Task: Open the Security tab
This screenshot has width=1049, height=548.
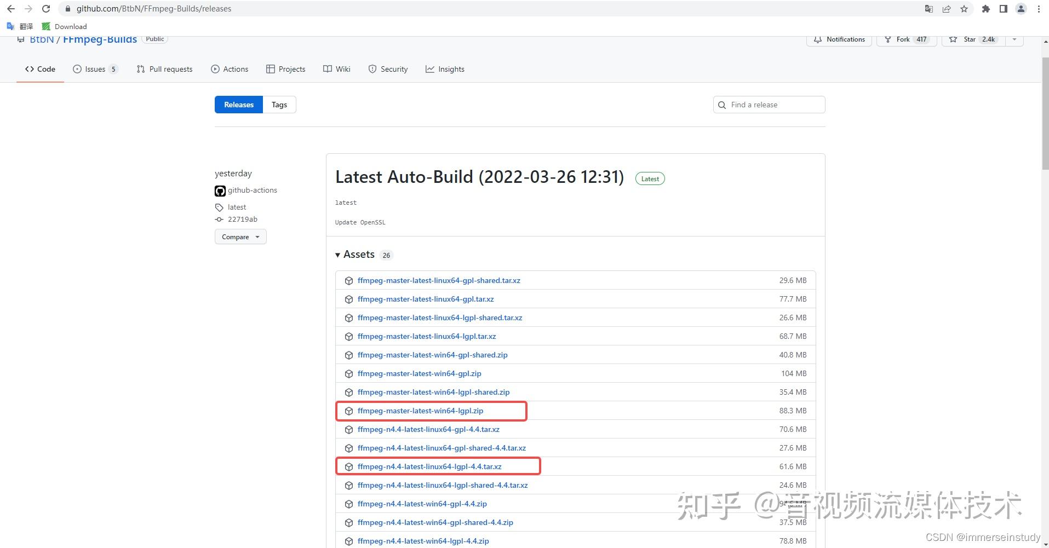Action: pyautogui.click(x=388, y=69)
